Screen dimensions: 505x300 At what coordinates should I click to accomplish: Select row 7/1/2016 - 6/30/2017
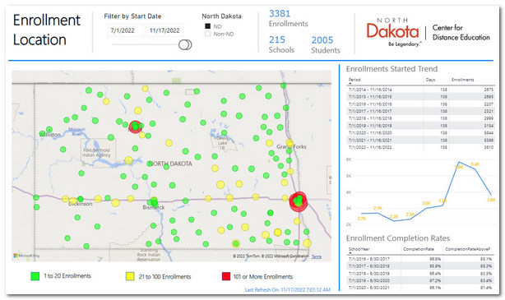tap(420, 259)
